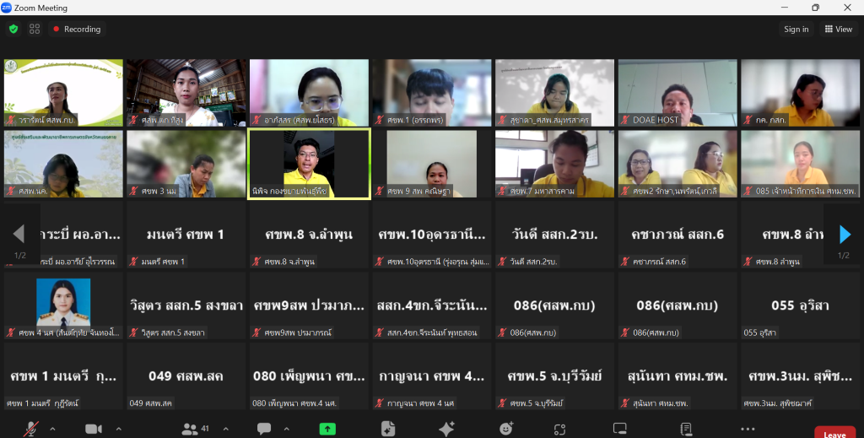The height and width of the screenshot is (438, 864).
Task: Open the Notes icon in toolbar
Action: [x=686, y=429]
